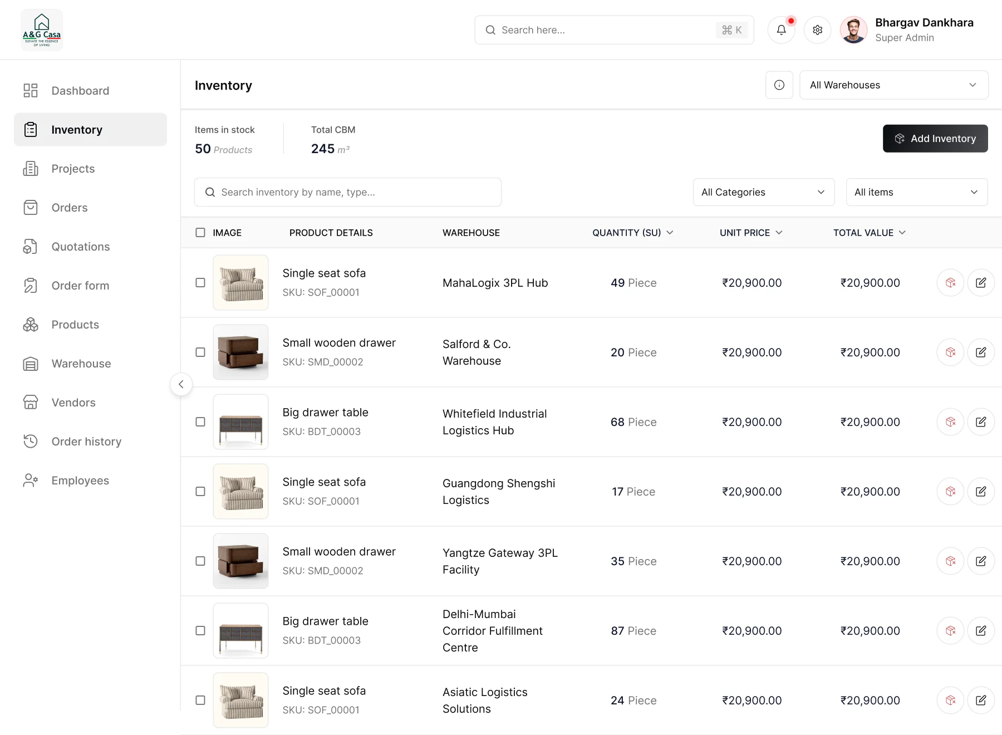Open the All Categories dropdown
This screenshot has width=1002, height=735.
763,192
